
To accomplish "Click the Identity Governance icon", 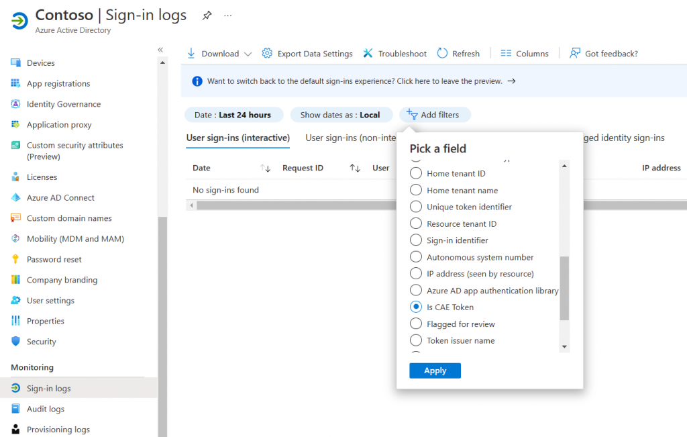I will (x=15, y=104).
